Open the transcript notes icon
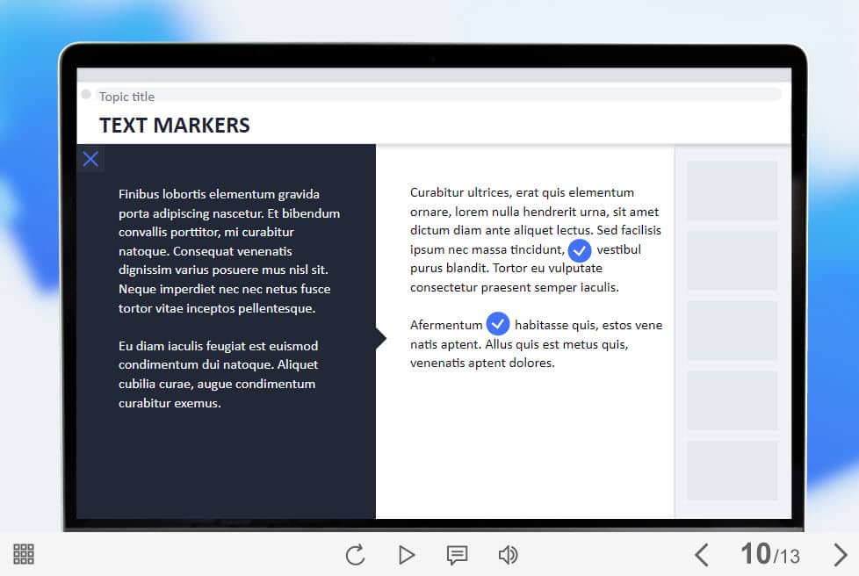Image resolution: width=859 pixels, height=576 pixels. 457,555
